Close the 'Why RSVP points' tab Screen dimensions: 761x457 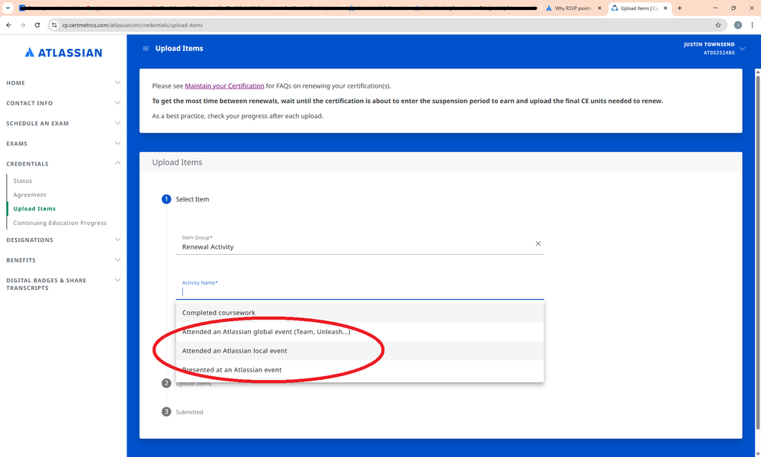point(599,8)
